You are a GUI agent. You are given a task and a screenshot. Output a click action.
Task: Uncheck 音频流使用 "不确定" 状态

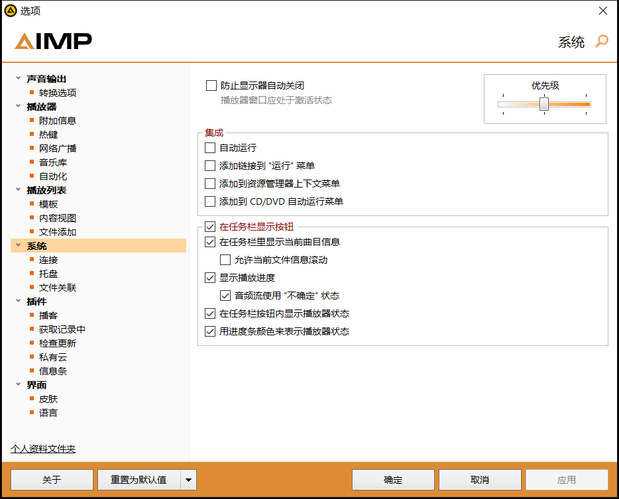coord(225,296)
